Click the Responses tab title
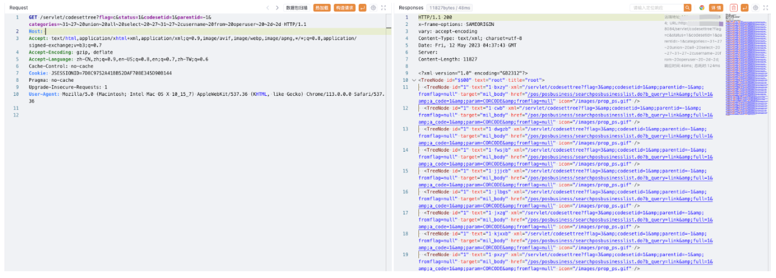The image size is (776, 278). click(410, 8)
